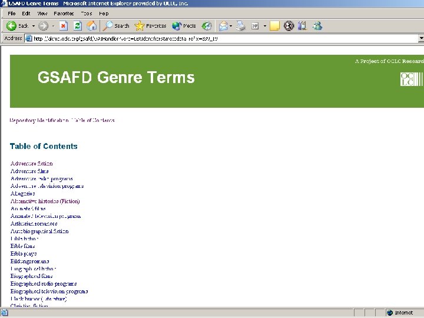Click the status bar page icon
Screen dimensions: 424x318
[x=4, y=313]
